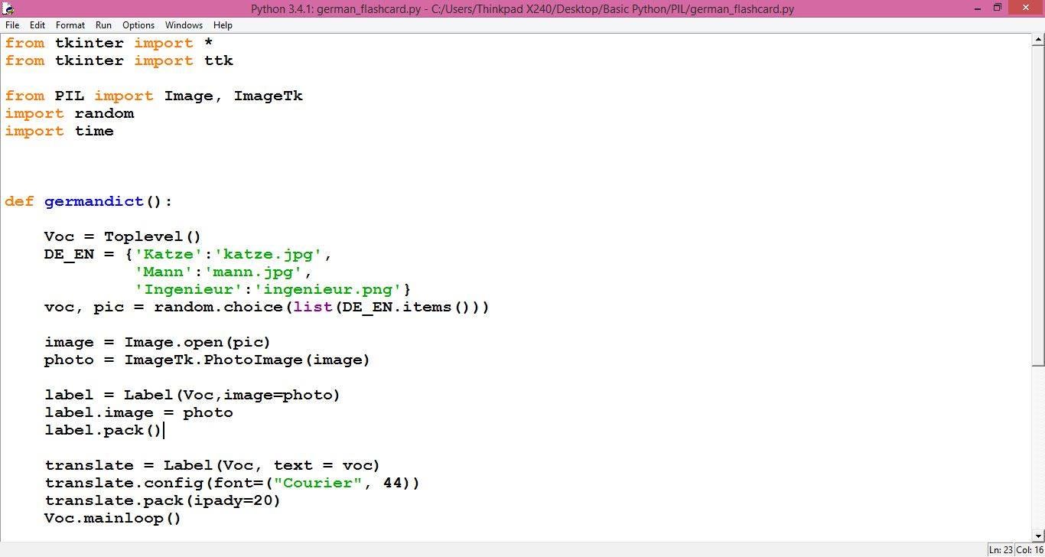This screenshot has height=557, width=1045.
Task: Click the import random statement
Action: (x=69, y=113)
